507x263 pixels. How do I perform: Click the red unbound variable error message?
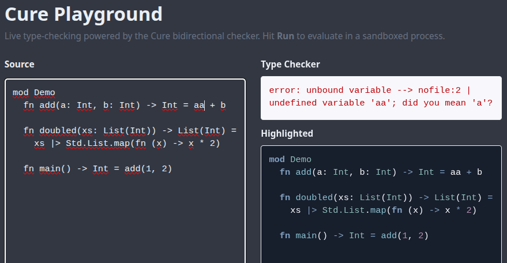381,96
